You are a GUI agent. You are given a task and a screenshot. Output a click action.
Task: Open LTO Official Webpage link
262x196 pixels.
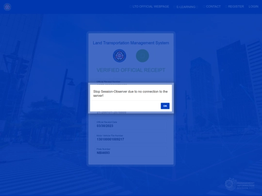tap(149, 6)
